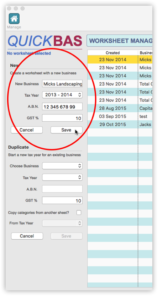
Task: Edit the New Business name field
Action: pos(62,84)
